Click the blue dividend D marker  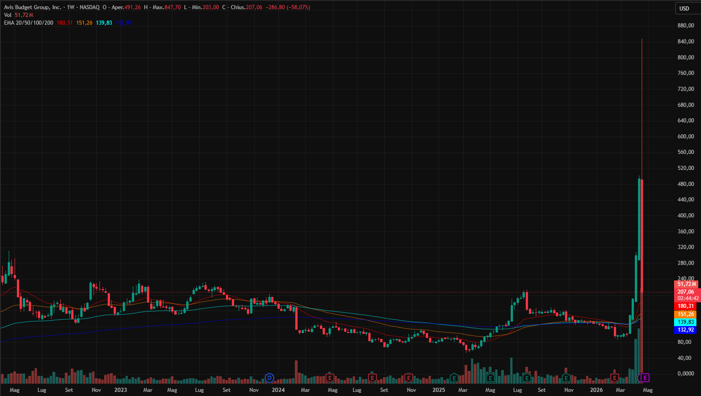(270, 378)
